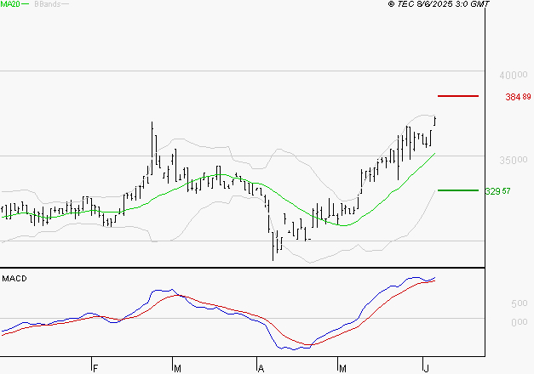Screen dimensions: 534x374
Task: Click the second M month marker (May)
Action: pos(342,368)
